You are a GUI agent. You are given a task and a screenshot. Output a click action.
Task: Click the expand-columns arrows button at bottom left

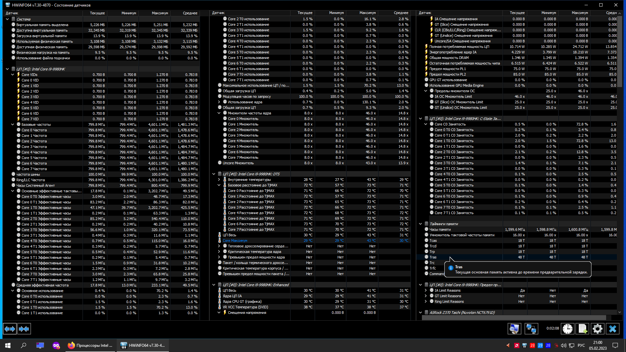coord(10,329)
